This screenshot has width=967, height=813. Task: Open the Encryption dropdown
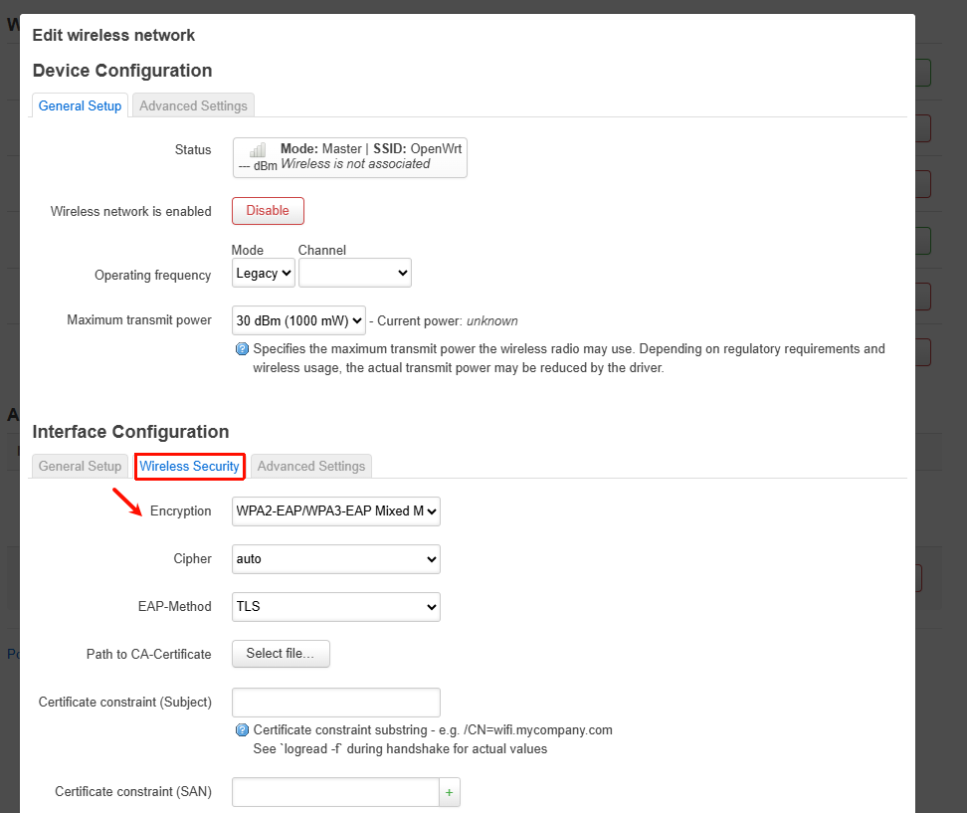336,511
